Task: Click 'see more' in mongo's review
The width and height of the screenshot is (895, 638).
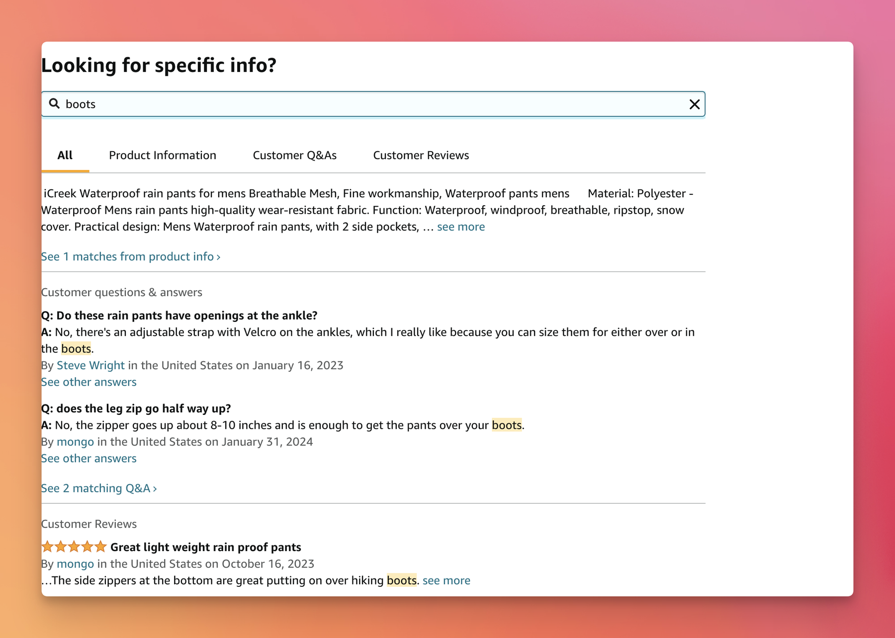Action: pyautogui.click(x=446, y=580)
